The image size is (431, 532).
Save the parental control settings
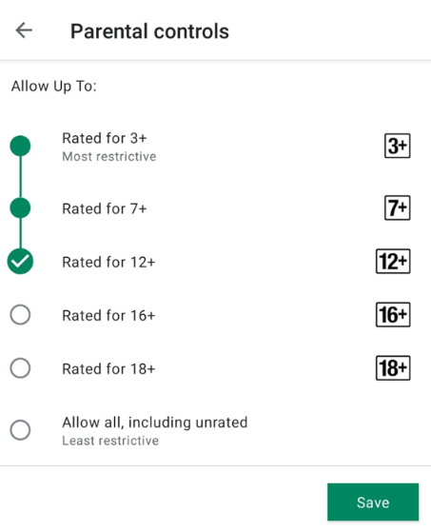(373, 502)
